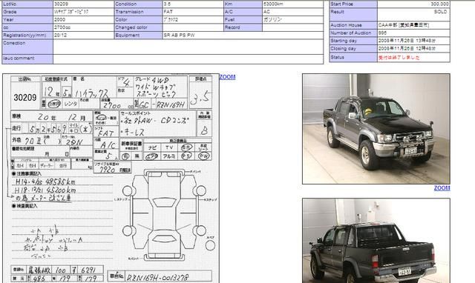The image size is (475, 283).
Task: Open the handwritten auction sheet image
Action: [111, 179]
